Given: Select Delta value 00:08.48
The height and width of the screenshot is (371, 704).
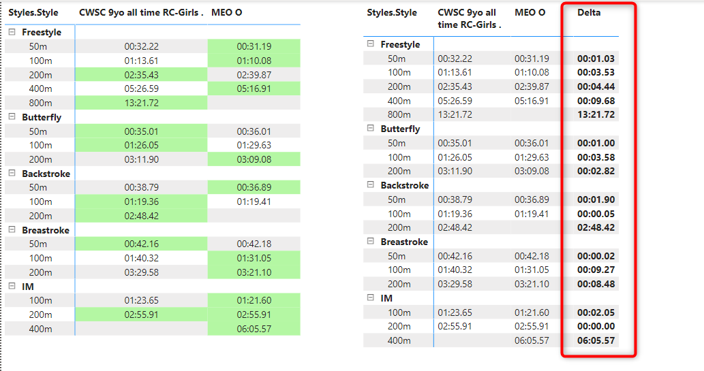Looking at the screenshot, I should pyautogui.click(x=596, y=284).
